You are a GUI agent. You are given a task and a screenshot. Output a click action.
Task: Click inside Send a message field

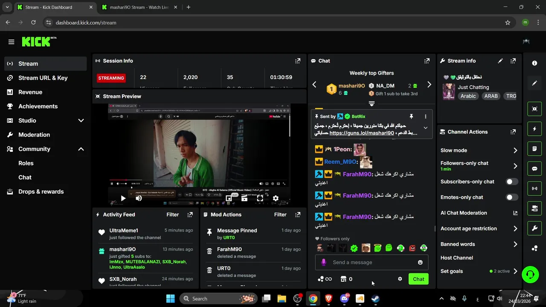(372, 262)
